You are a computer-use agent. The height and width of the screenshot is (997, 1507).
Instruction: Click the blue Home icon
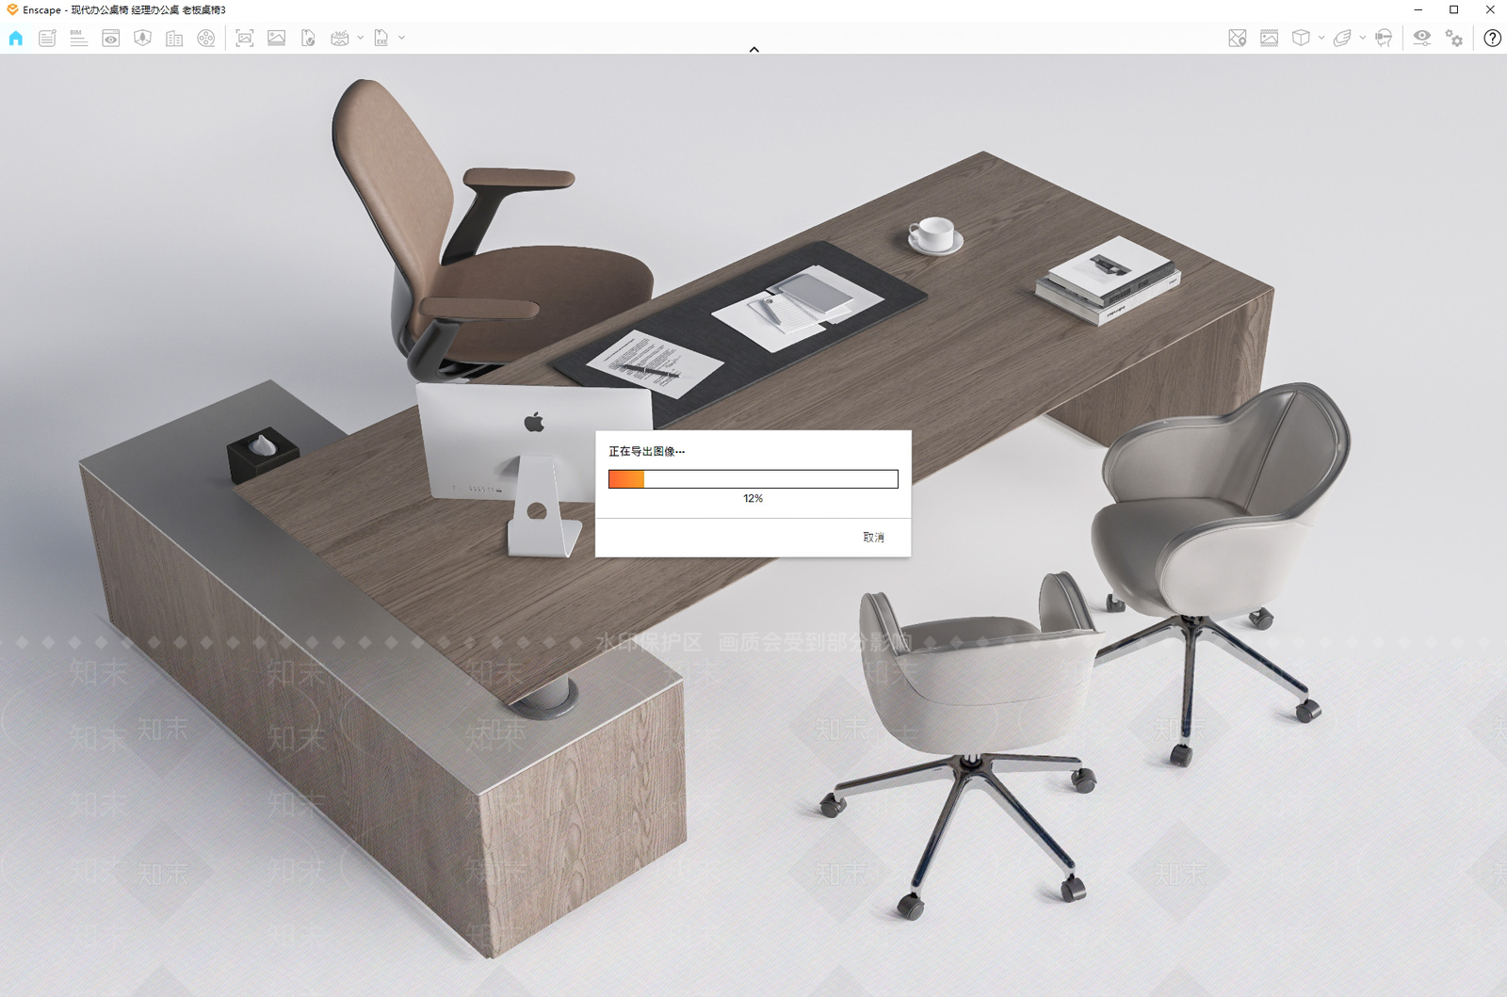pos(16,38)
